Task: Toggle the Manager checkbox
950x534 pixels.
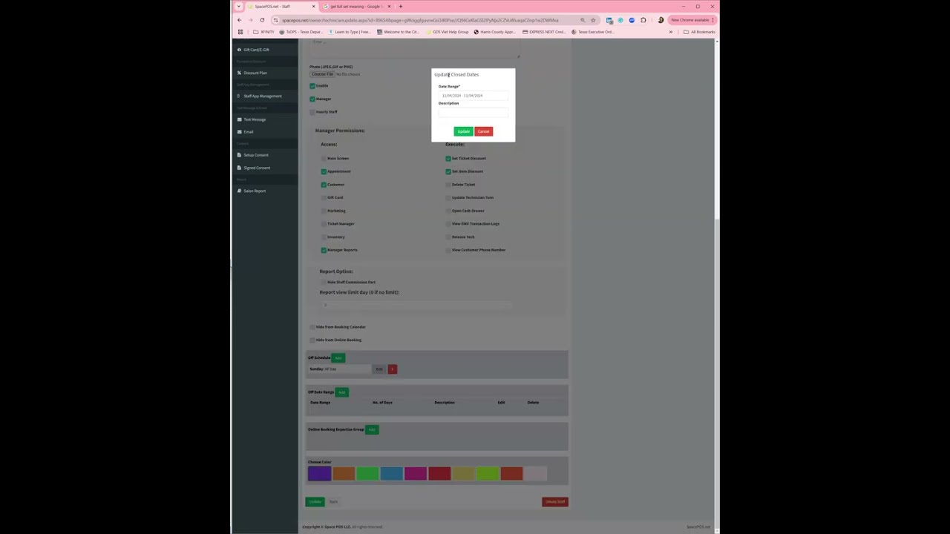Action: (312, 99)
